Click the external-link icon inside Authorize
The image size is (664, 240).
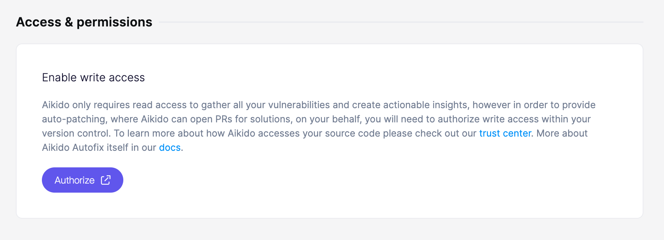106,180
